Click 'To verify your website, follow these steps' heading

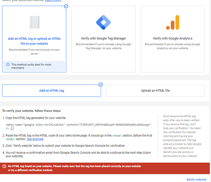[x=31, y=111]
